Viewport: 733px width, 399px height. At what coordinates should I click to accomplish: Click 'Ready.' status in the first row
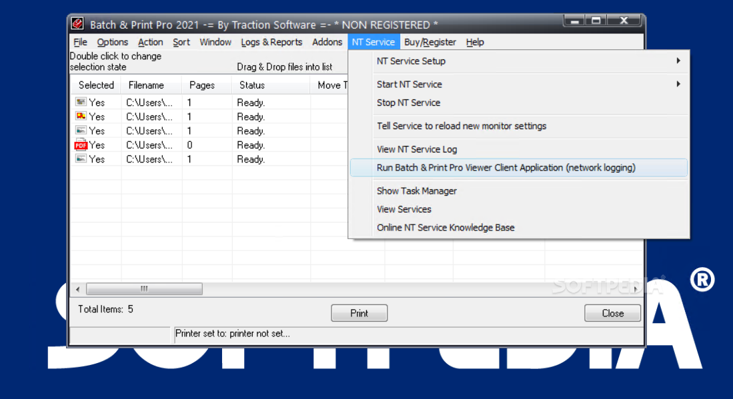point(251,103)
